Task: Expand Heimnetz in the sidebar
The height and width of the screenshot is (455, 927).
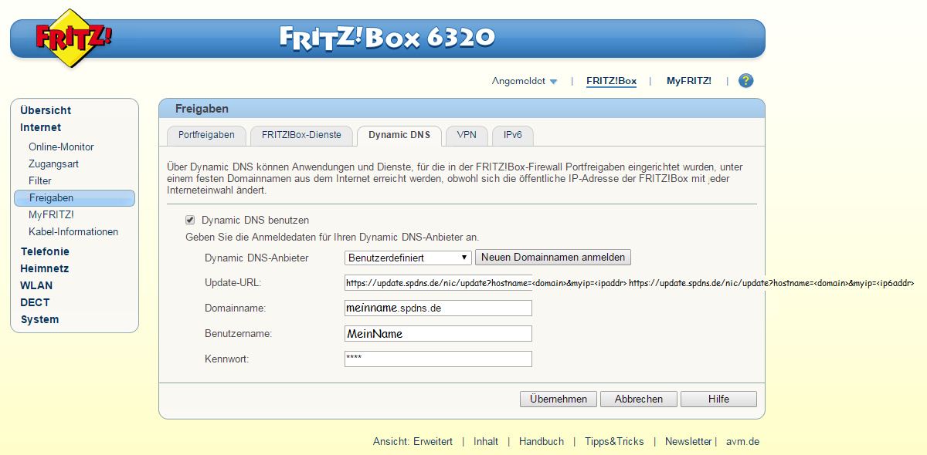Action: pos(44,268)
